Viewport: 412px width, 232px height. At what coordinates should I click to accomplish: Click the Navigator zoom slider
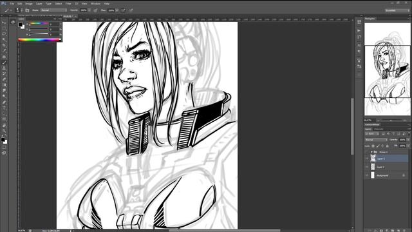391,121
